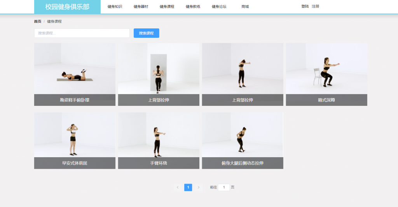Click the 早安式体前屈 caption label

coord(75,163)
